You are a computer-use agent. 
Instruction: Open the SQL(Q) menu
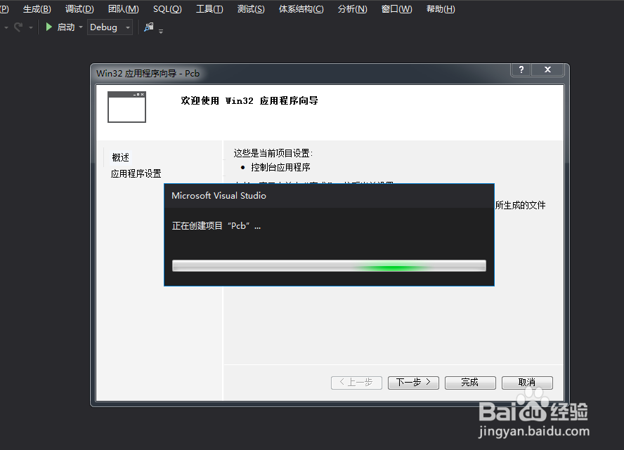coord(167,9)
